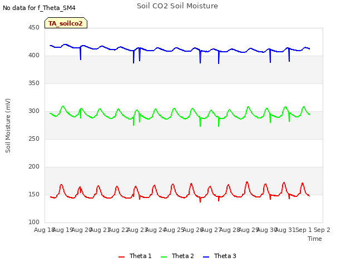The image size is (356, 267).
Task: Click the chart title Soil CO2 Soil Moisture
Action: 177,6
